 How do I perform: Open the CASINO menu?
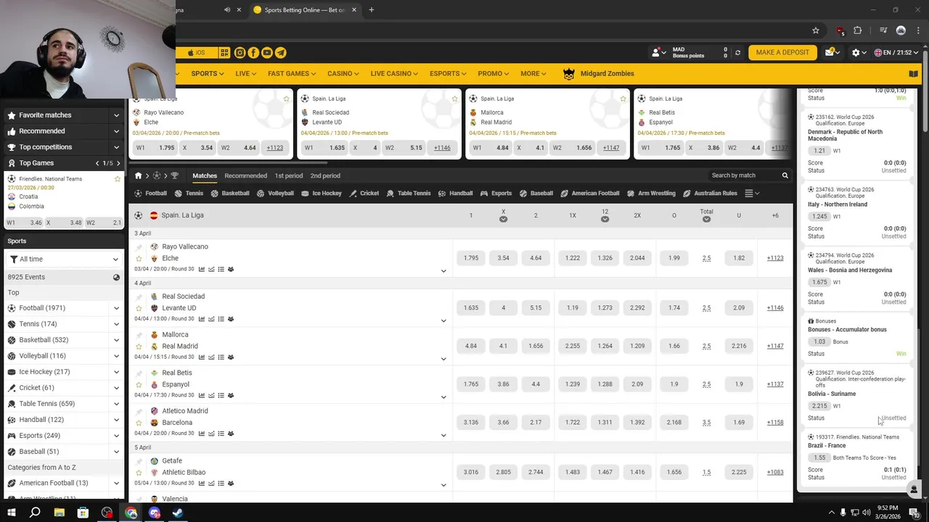click(x=343, y=74)
